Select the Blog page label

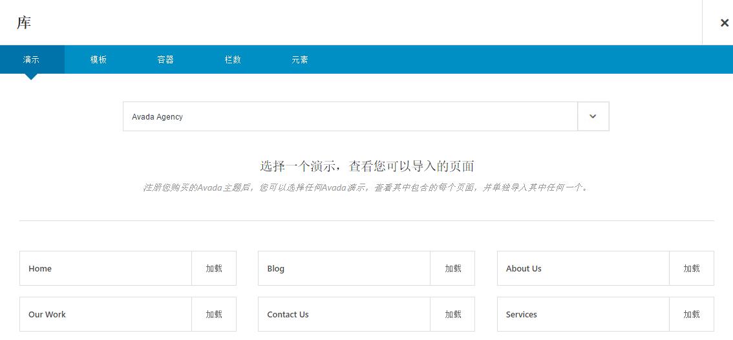[276, 268]
